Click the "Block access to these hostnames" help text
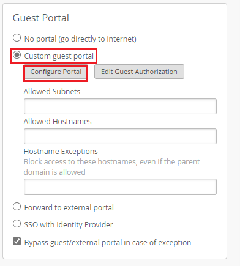 [111, 167]
